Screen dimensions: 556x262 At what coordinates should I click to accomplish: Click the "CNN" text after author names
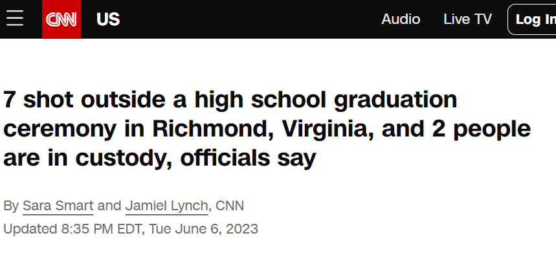(230, 206)
